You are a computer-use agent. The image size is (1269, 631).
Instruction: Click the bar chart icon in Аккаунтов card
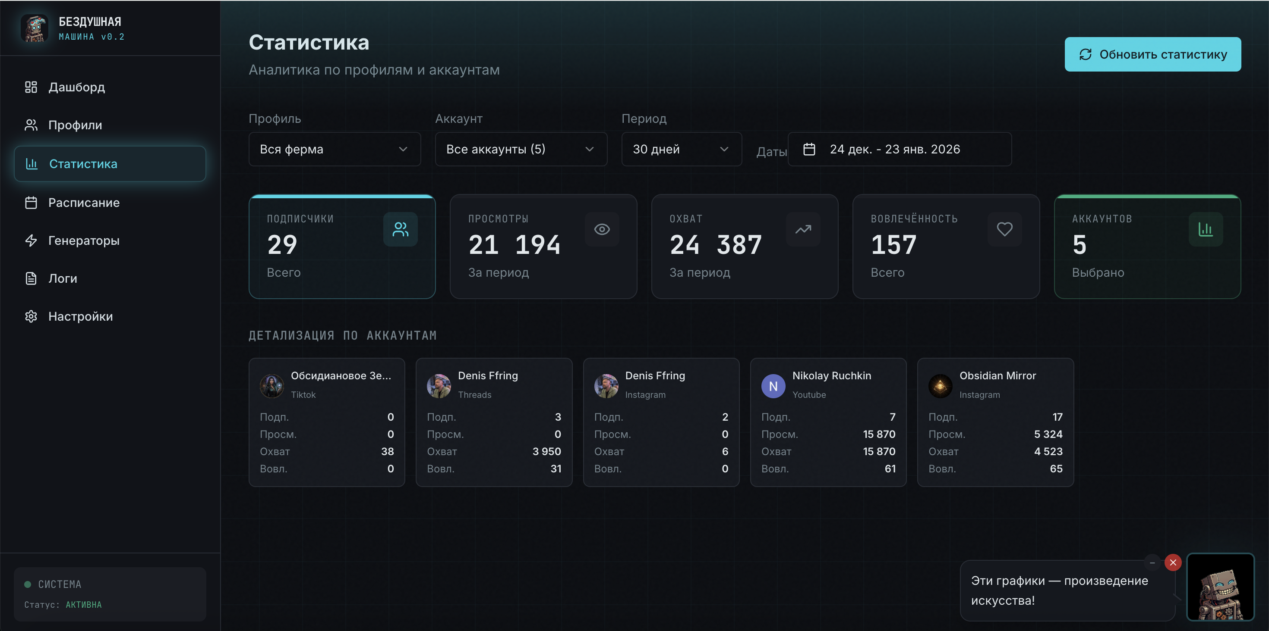point(1205,229)
